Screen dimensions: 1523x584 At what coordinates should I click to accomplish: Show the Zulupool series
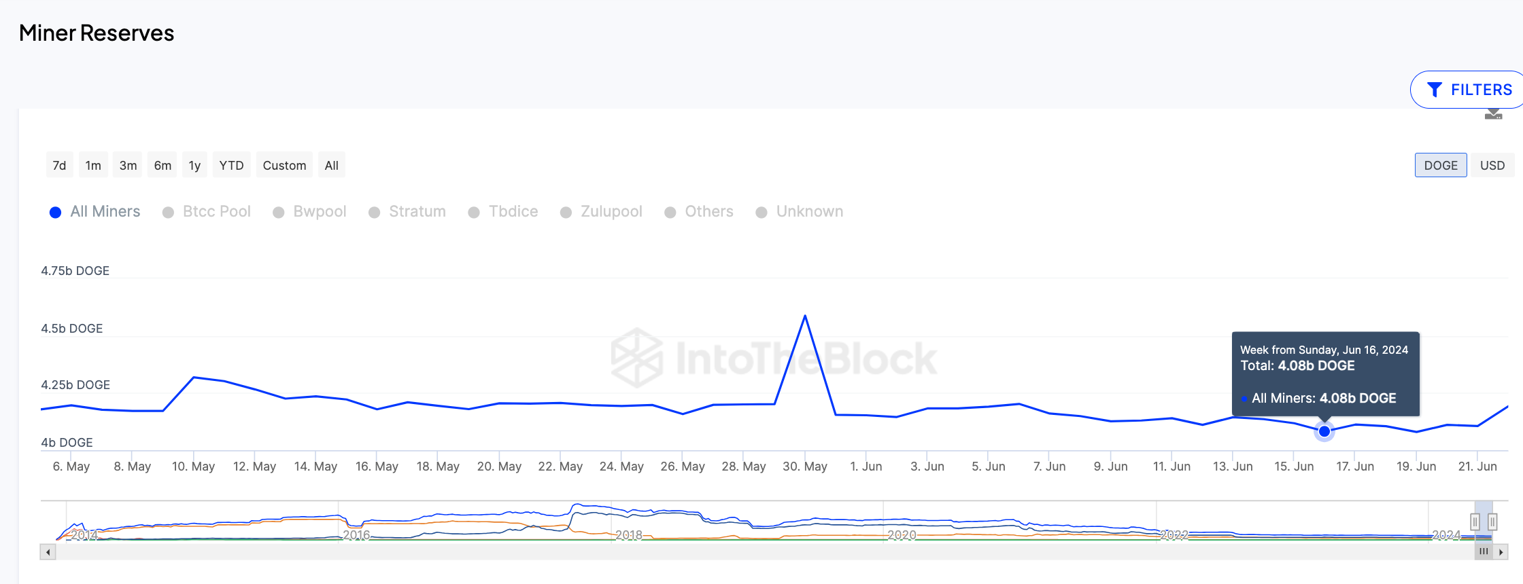pyautogui.click(x=601, y=212)
